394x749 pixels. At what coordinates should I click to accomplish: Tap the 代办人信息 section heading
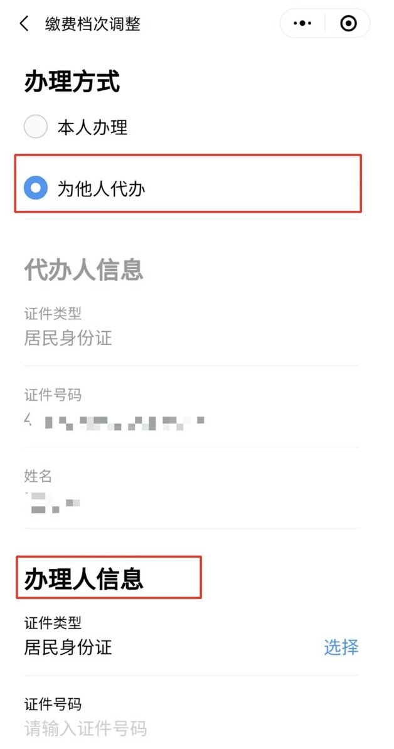pos(83,270)
